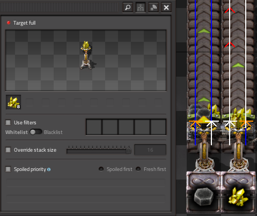Choose the Spoiled first radio option
This screenshot has width=257, height=216.
tap(101, 169)
